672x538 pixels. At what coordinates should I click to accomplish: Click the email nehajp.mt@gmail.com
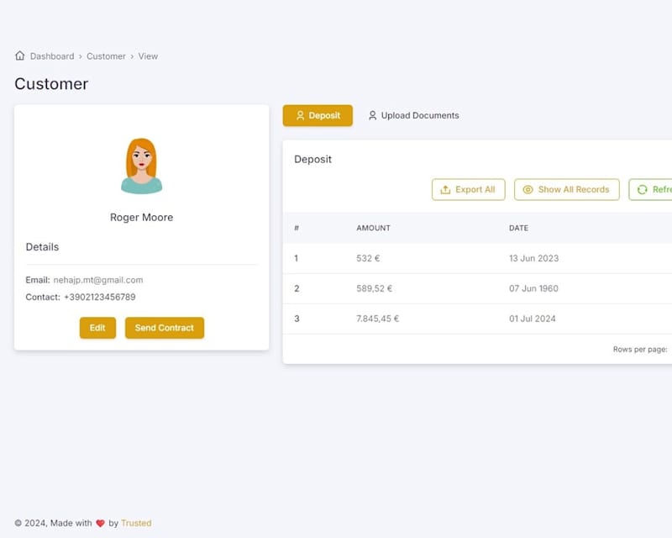tap(98, 280)
